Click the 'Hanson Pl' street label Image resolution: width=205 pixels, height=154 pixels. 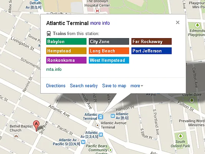[x=125, y=108]
